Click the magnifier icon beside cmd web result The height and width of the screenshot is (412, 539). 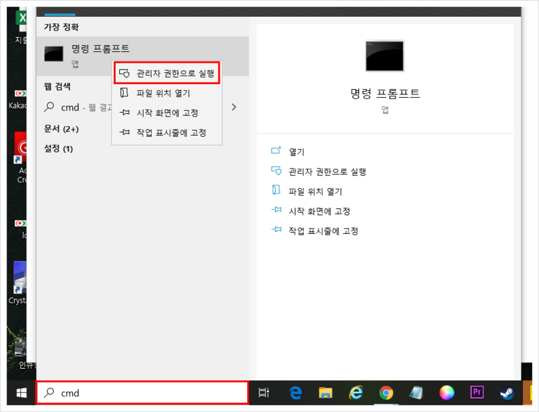49,107
